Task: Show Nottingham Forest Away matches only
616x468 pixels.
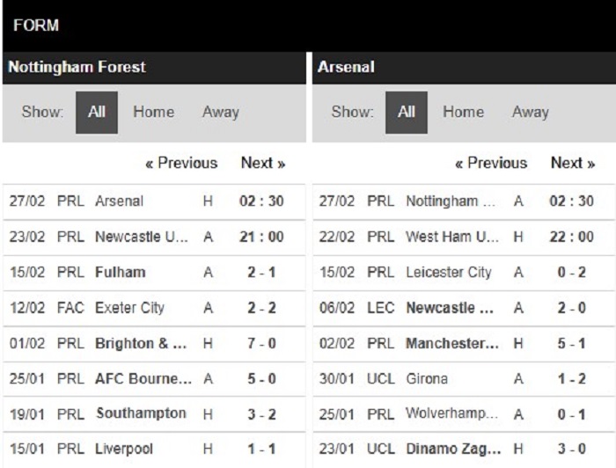Action: 221,113
